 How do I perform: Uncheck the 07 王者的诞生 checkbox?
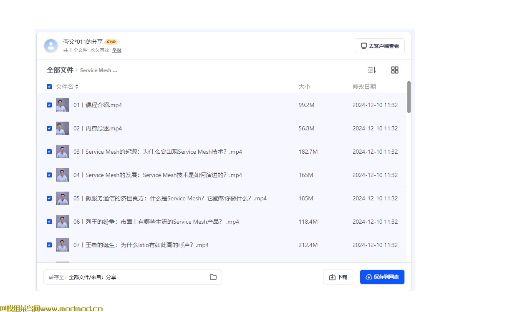click(x=49, y=245)
